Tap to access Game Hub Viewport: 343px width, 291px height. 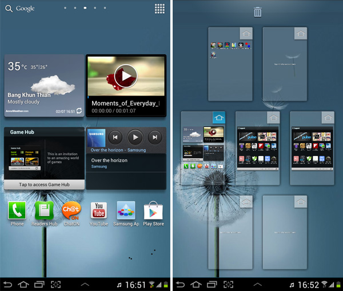coord(44,185)
